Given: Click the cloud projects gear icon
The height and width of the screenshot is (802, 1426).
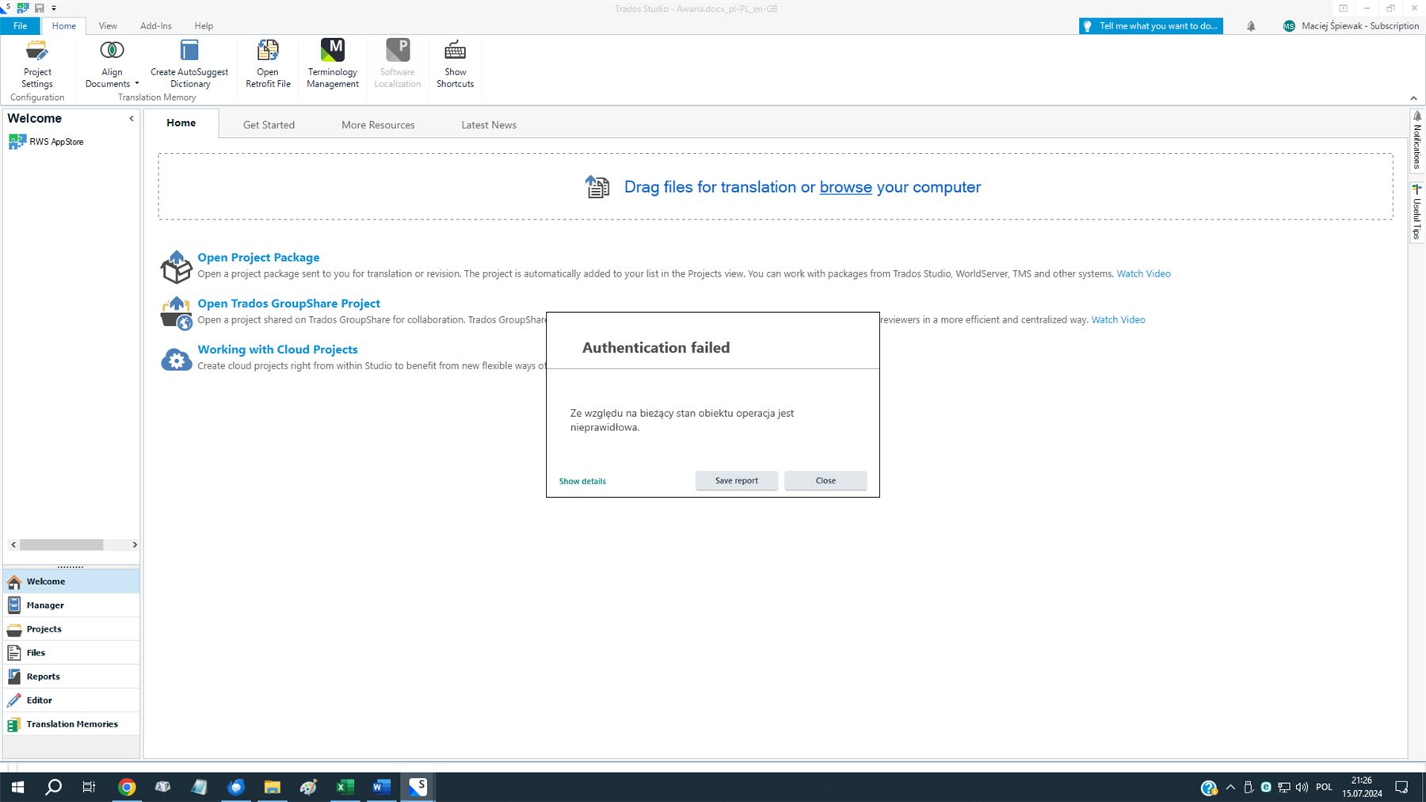Looking at the screenshot, I should (x=176, y=359).
